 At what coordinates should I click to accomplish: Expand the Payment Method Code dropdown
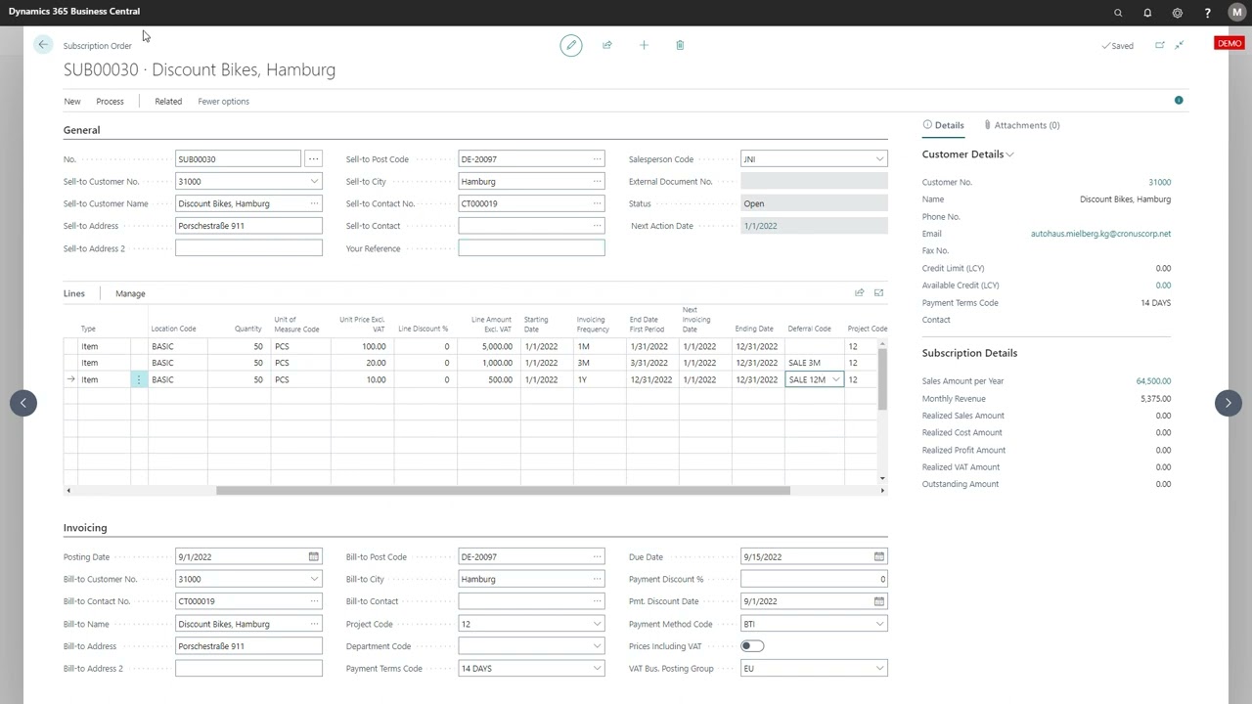[x=879, y=624]
